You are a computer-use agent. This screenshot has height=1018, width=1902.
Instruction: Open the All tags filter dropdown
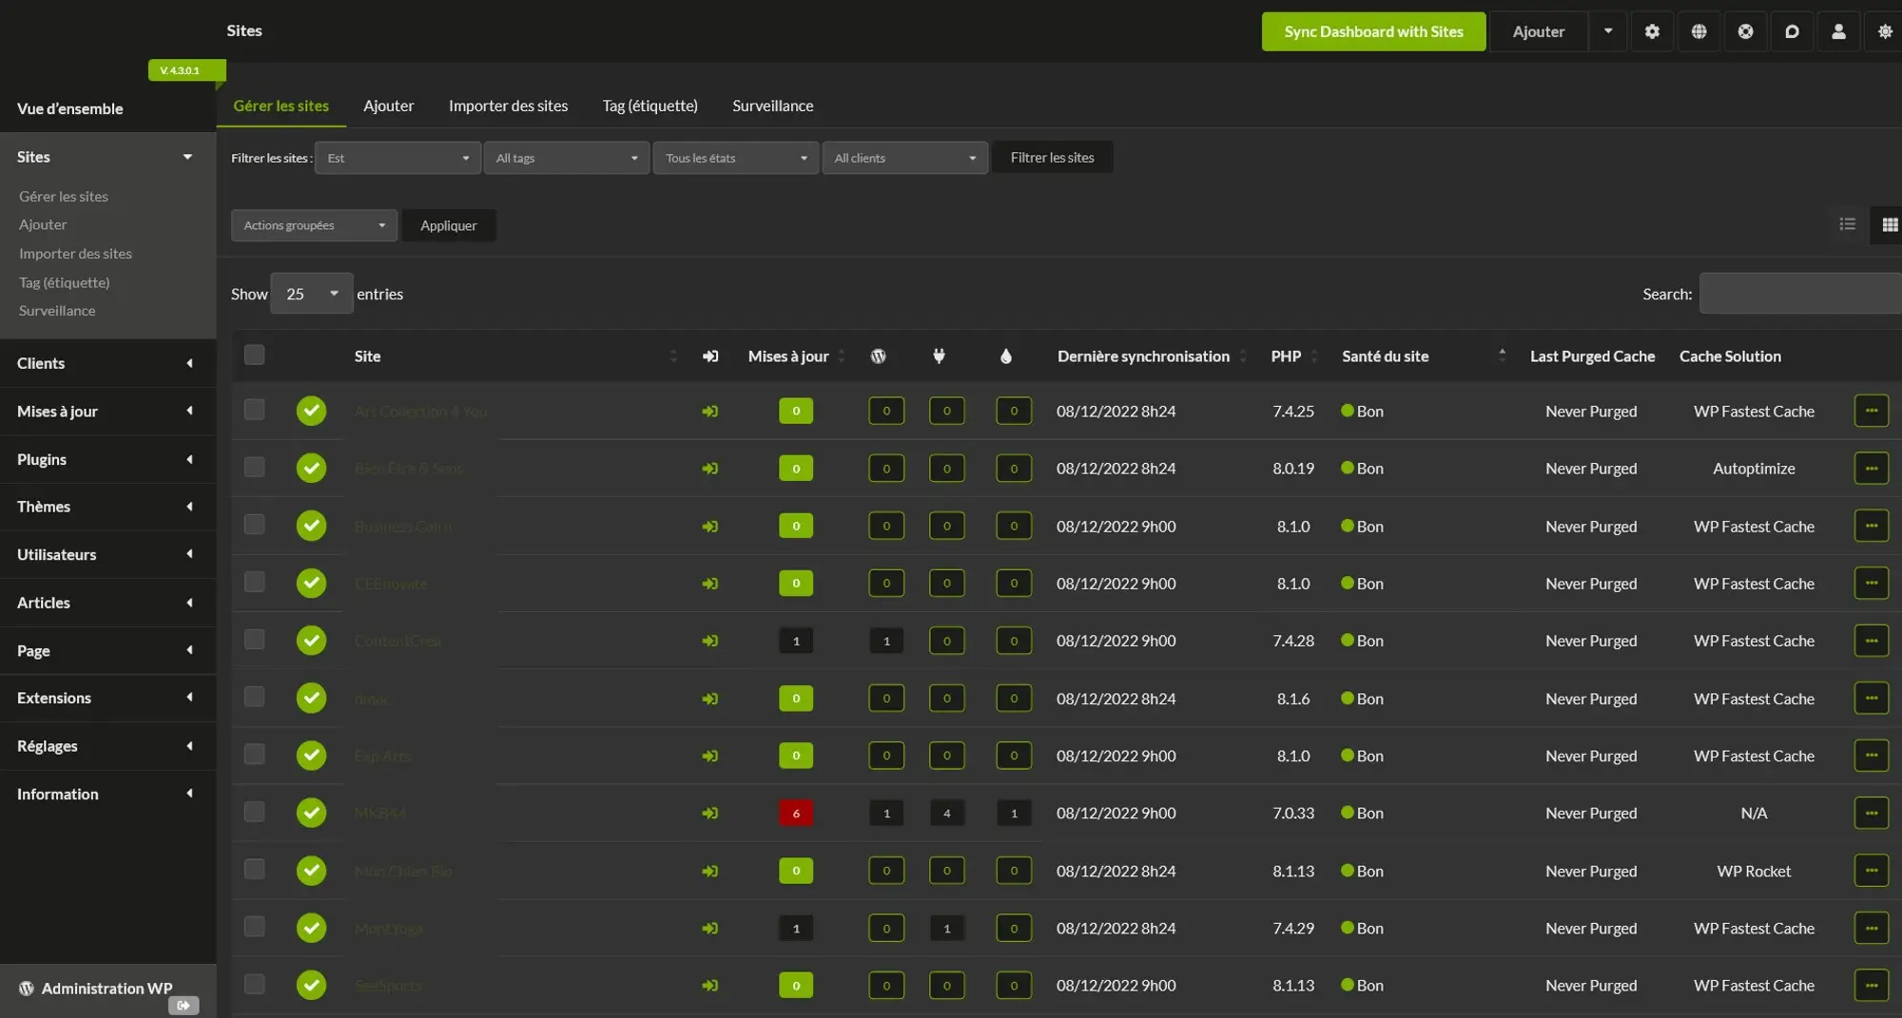point(566,158)
